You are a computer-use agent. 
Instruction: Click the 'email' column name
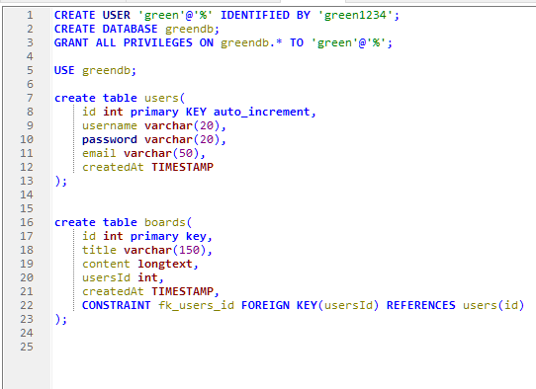99,153
